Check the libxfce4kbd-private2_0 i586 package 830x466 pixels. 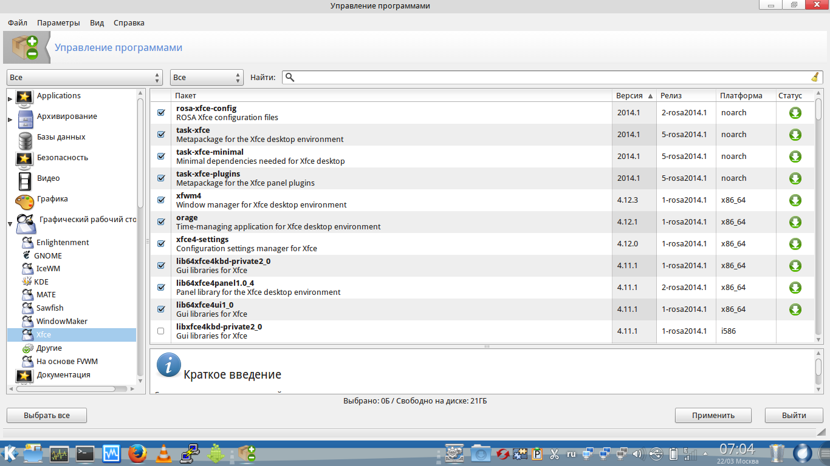(x=161, y=331)
